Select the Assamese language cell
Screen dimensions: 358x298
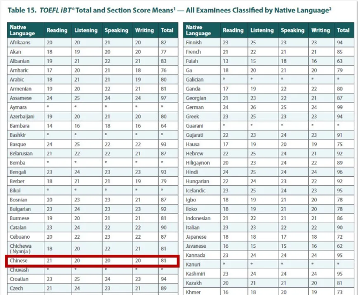tap(26, 98)
